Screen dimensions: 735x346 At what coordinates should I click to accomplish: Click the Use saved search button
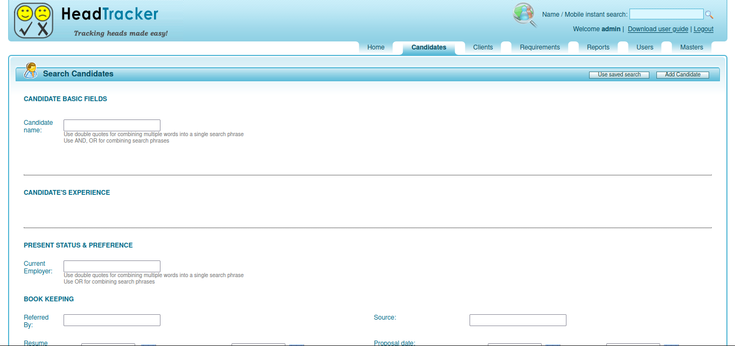(x=619, y=75)
